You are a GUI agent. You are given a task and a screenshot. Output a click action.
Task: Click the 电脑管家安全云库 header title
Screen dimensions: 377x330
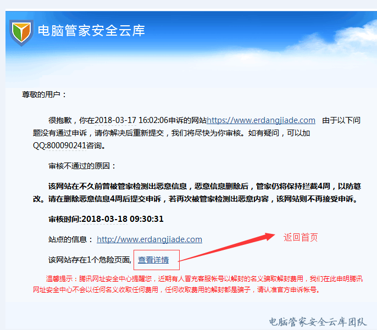[x=91, y=31]
